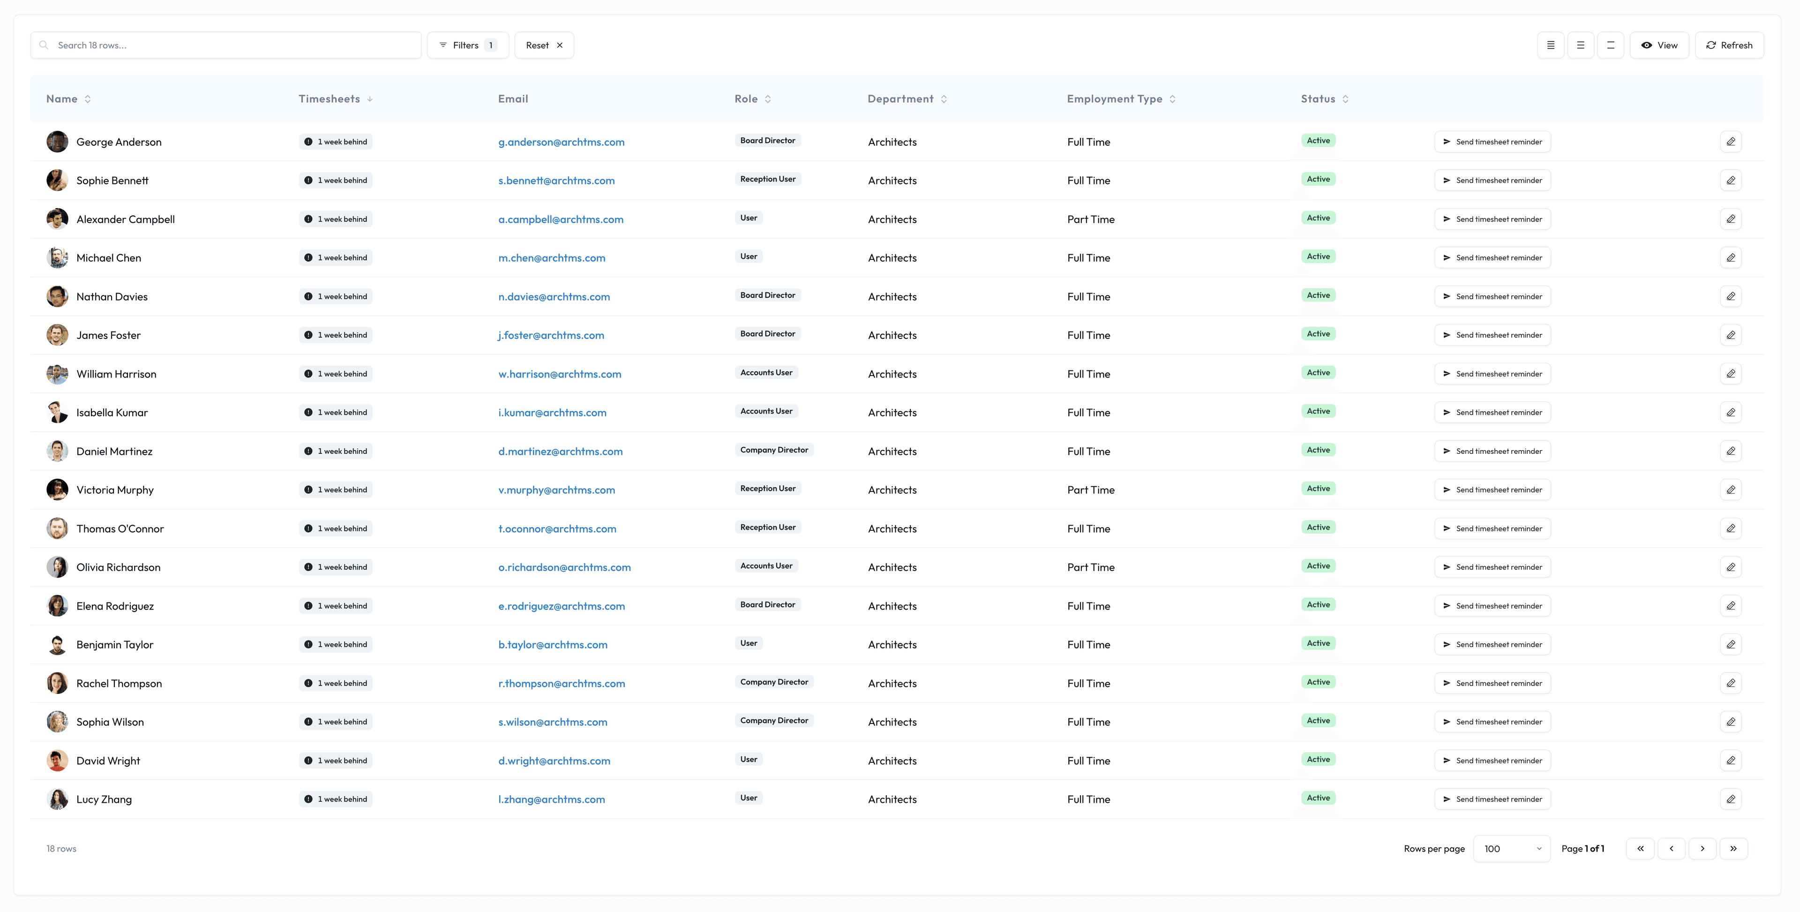Screen dimensions: 1800x912
Task: Click the edit pencil for Lucy Zhang
Action: point(1731,799)
